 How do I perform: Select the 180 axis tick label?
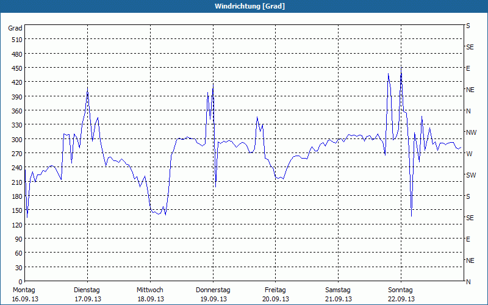[x=17, y=196]
